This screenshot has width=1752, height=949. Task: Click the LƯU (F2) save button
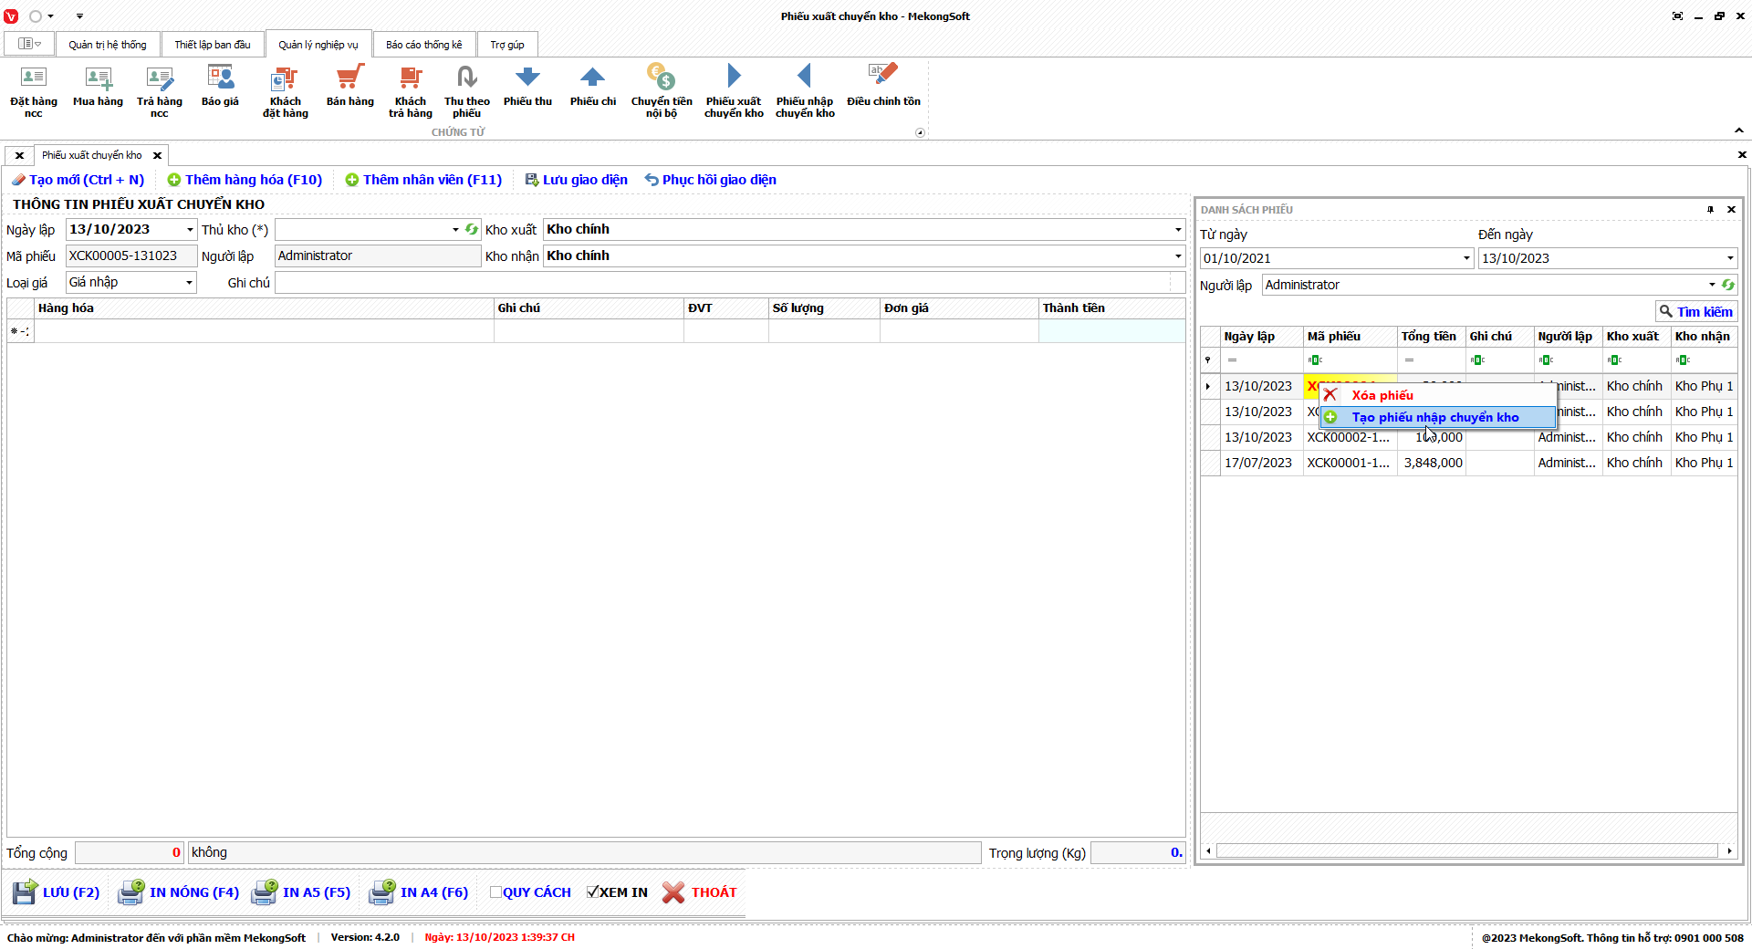point(57,892)
